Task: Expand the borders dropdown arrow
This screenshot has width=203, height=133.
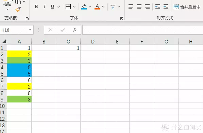Action: [74, 7]
